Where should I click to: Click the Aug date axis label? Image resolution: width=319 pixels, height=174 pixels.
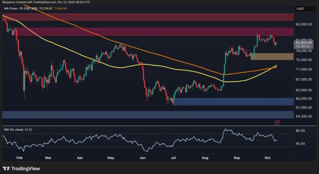(x=205, y=158)
